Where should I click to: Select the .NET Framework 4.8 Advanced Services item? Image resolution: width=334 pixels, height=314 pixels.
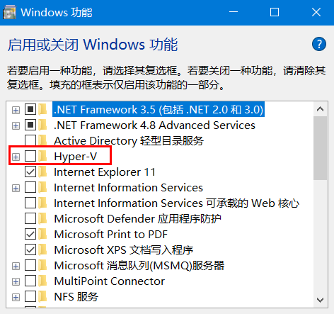[x=154, y=125]
